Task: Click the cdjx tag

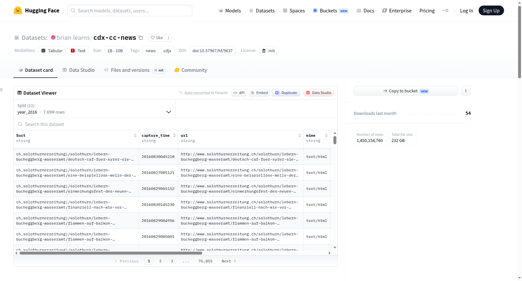Action: 167,51
